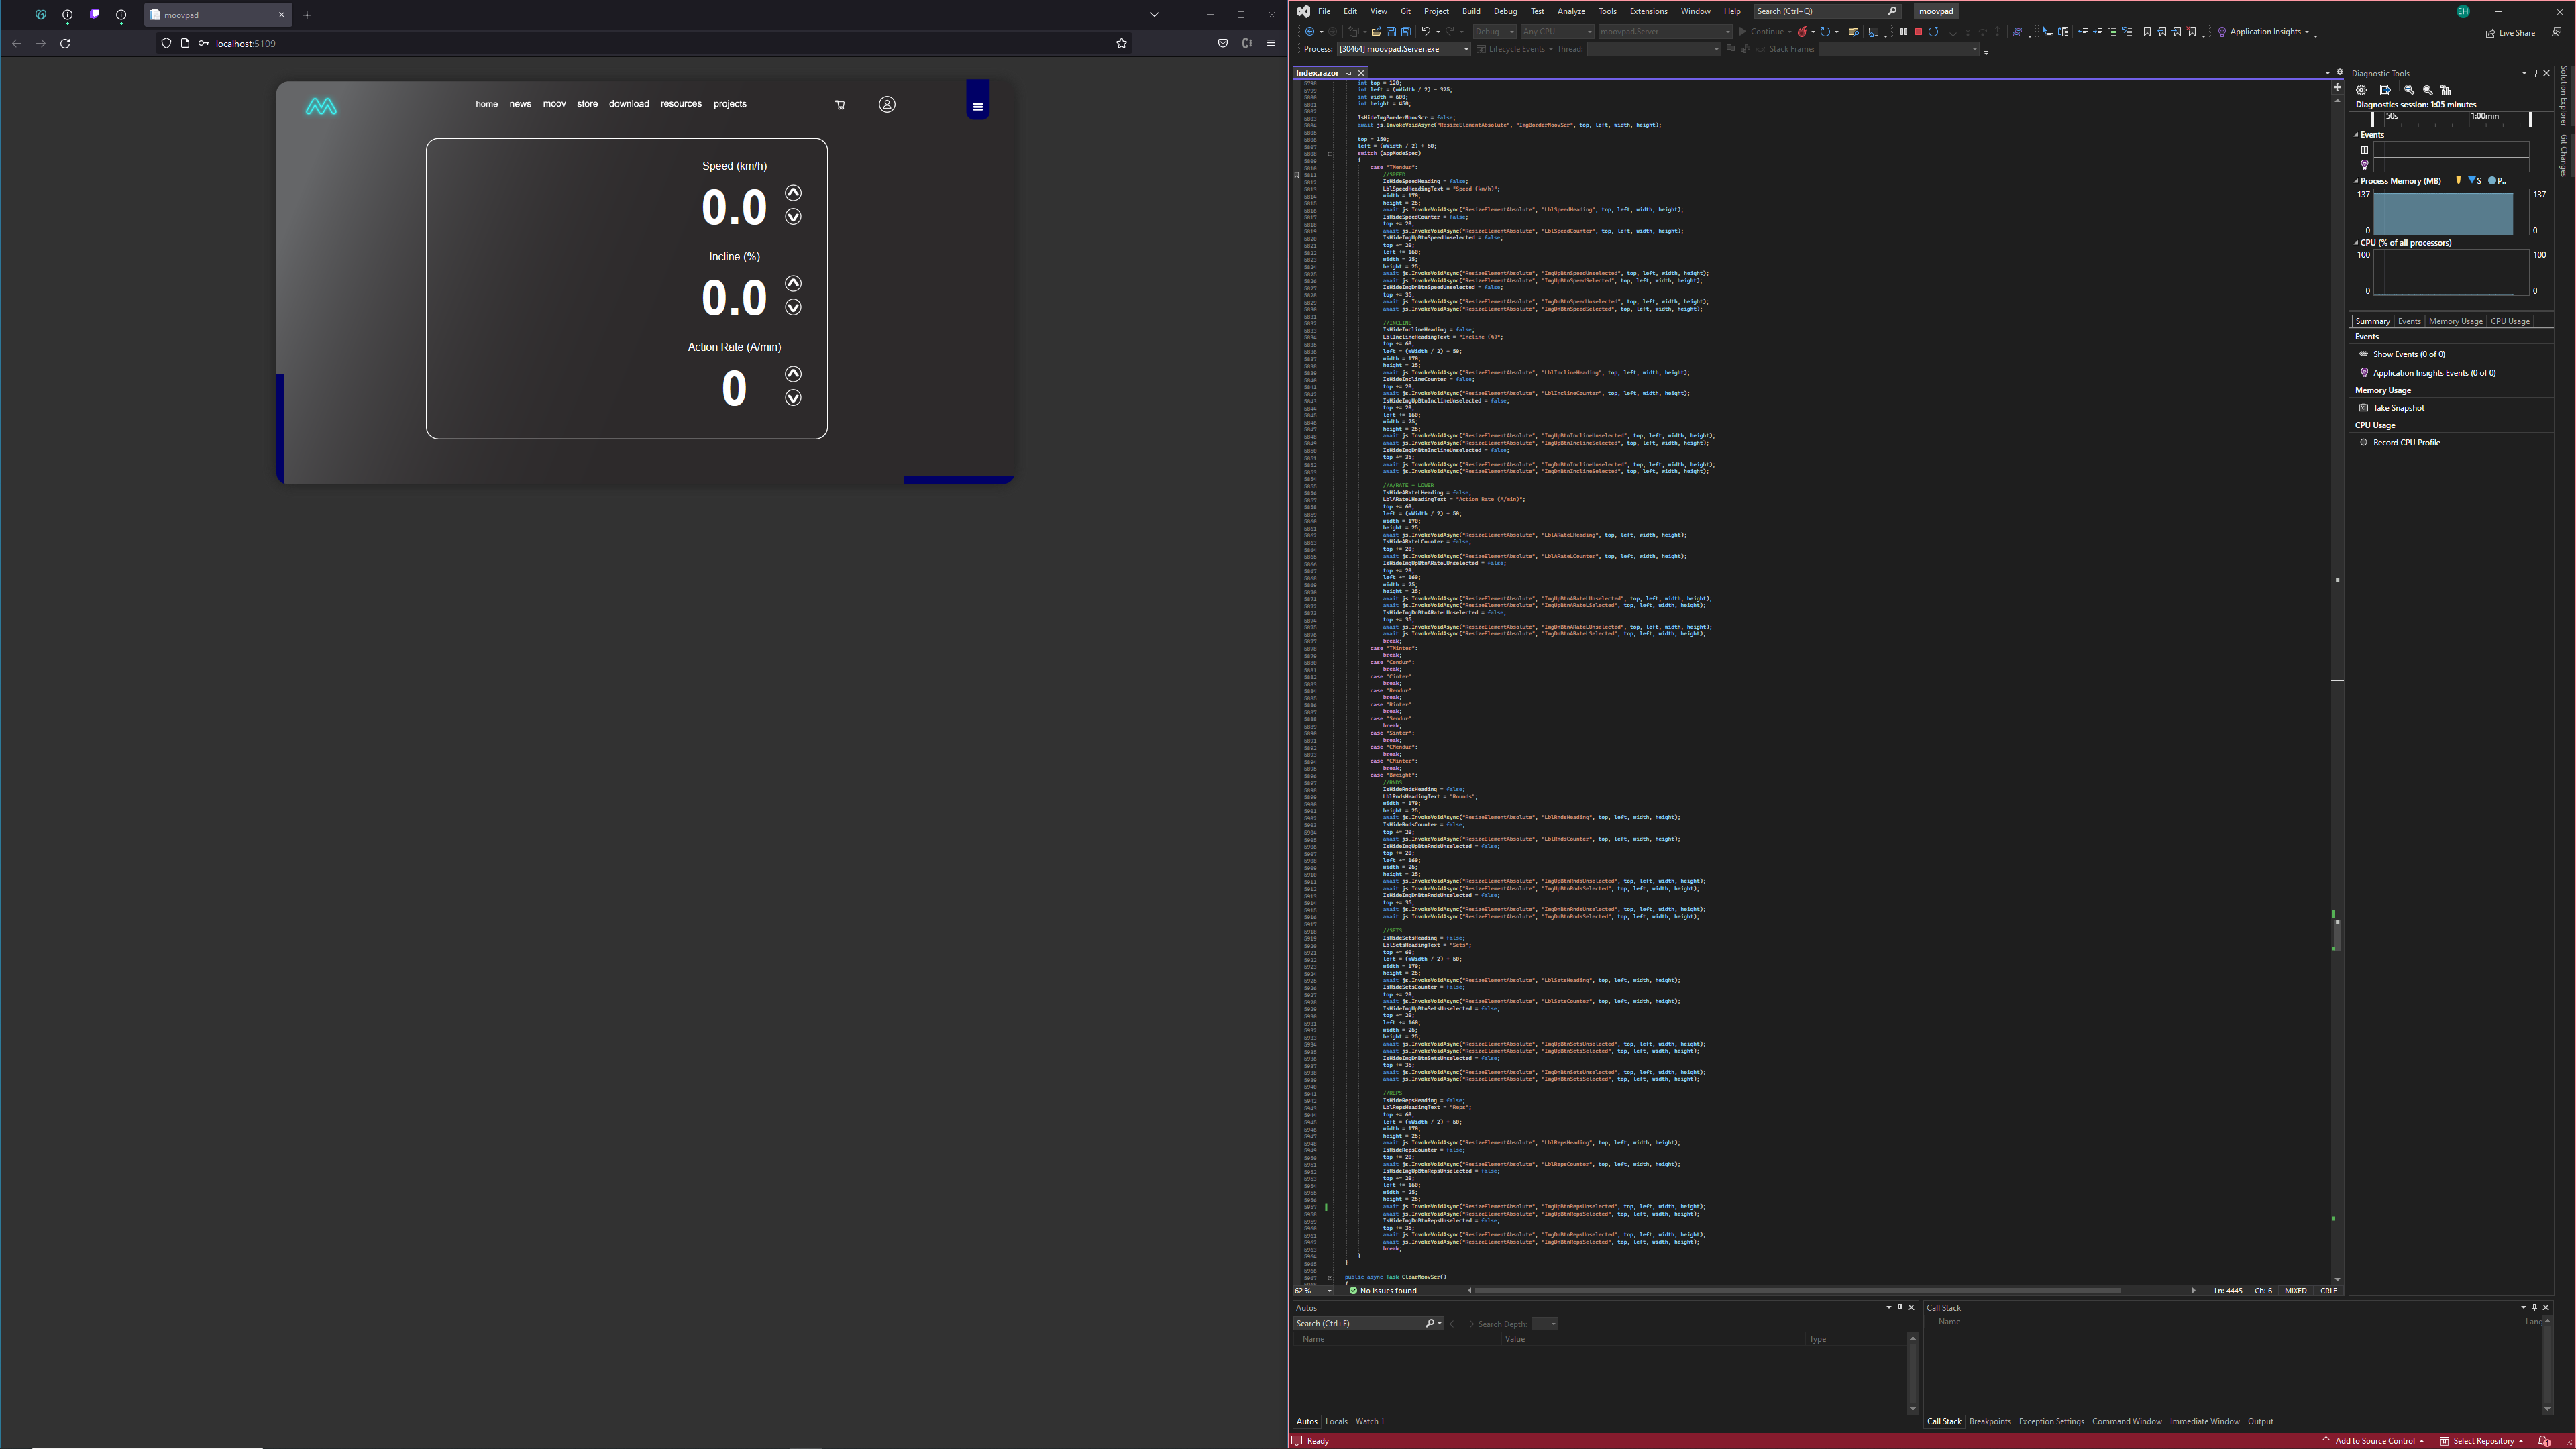Open the browser application menu icon

(x=1271, y=43)
